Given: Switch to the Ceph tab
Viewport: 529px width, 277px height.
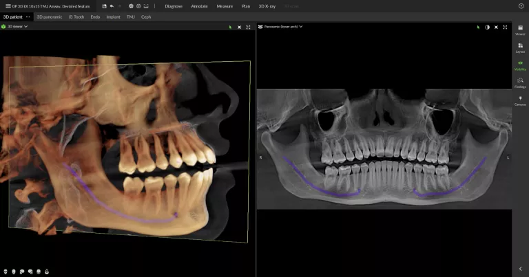Looking at the screenshot, I should 146,16.
